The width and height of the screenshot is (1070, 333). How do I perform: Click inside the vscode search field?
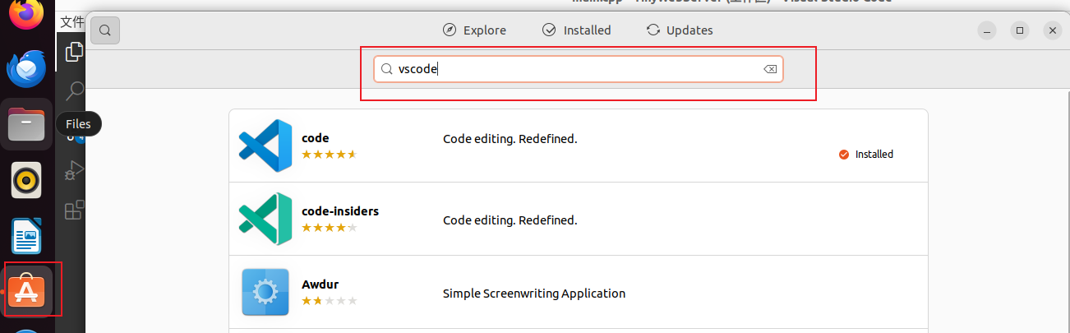tap(575, 70)
